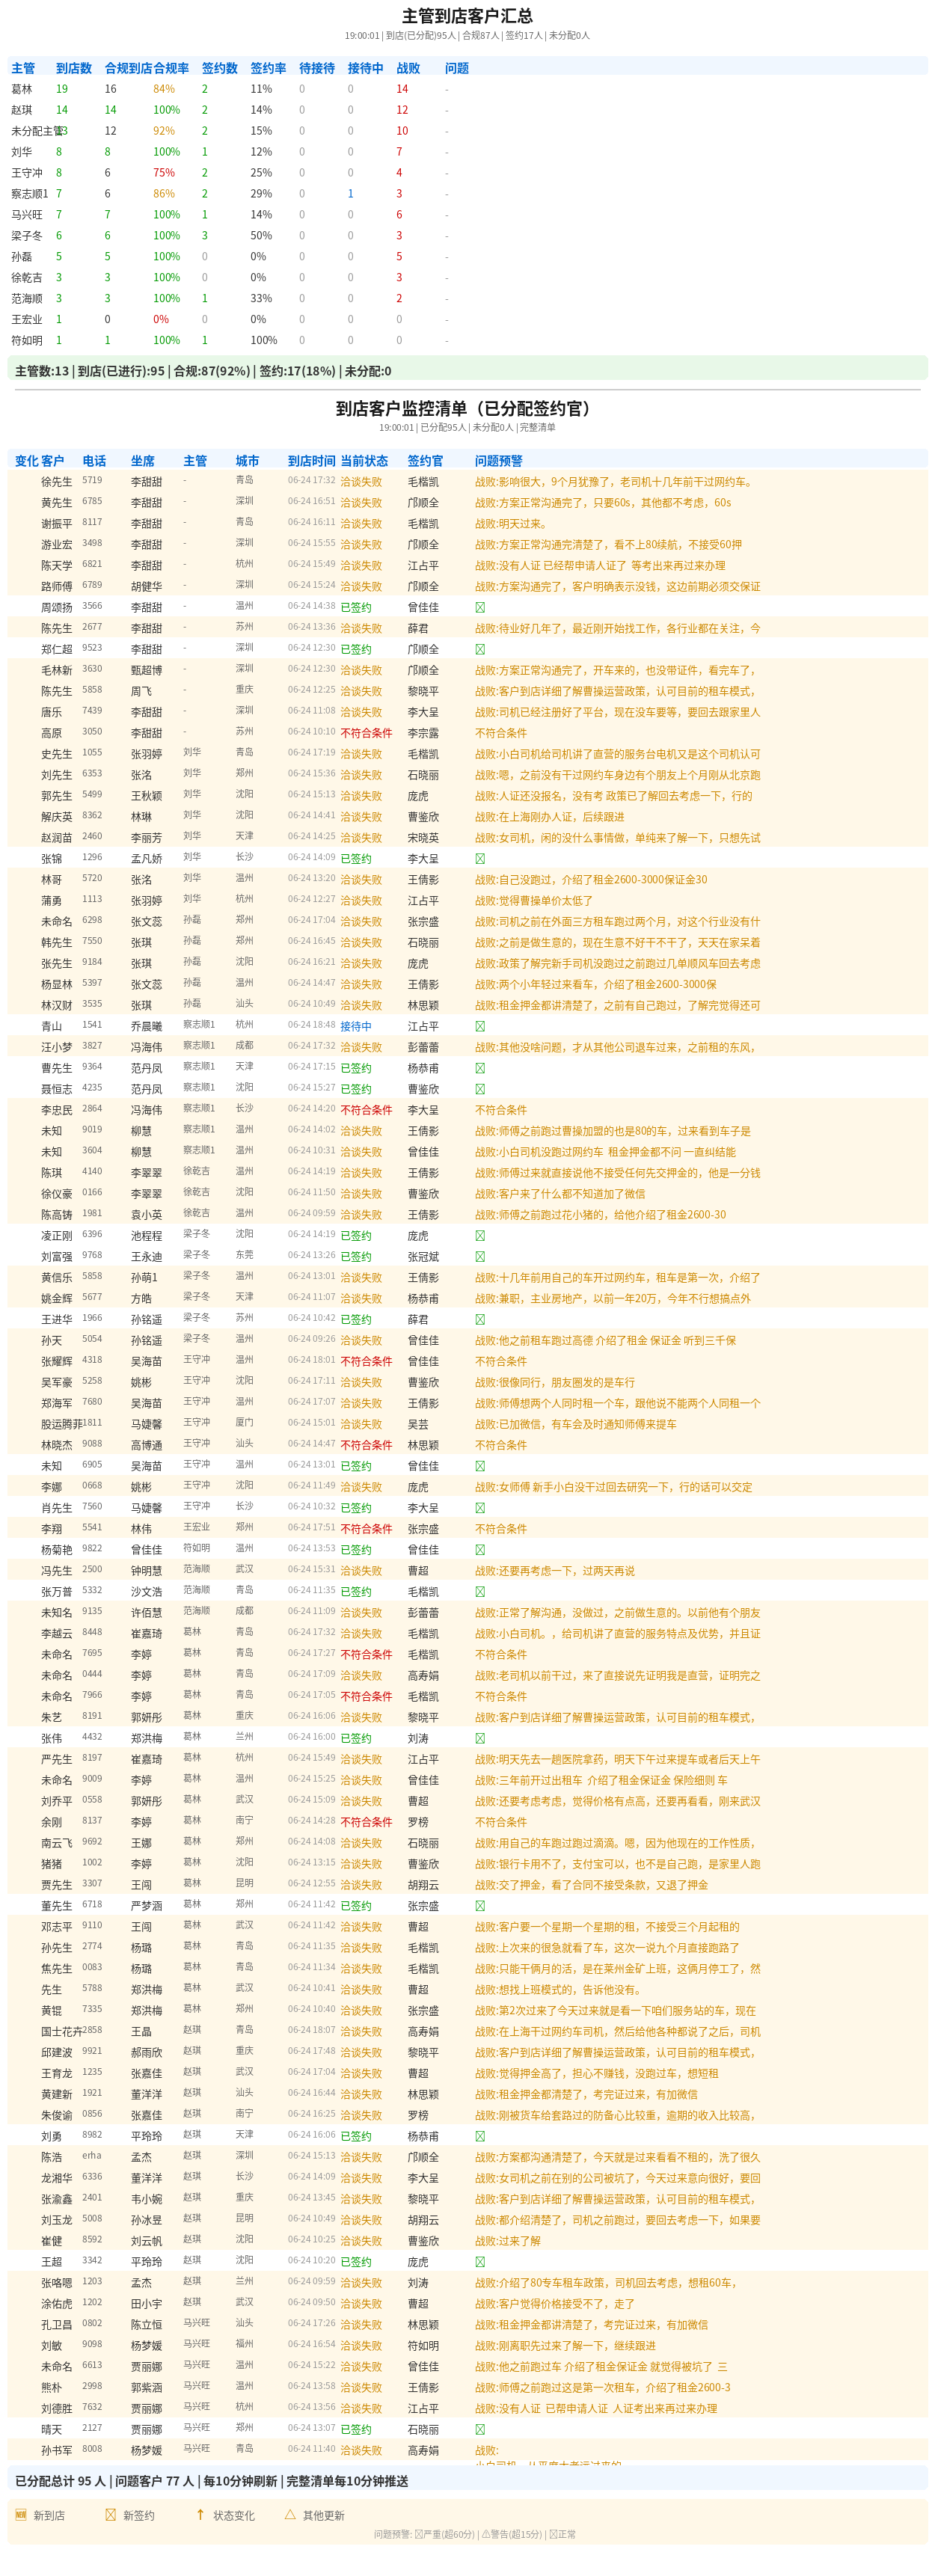Click the 战败 column header in summary table

coord(408,68)
